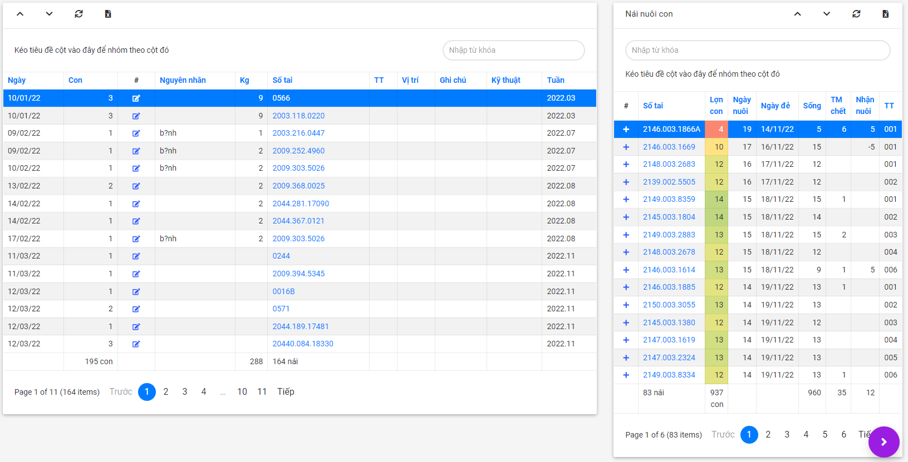Edit the row for sow 2009.252.4960
The width and height of the screenshot is (908, 462).
136,151
